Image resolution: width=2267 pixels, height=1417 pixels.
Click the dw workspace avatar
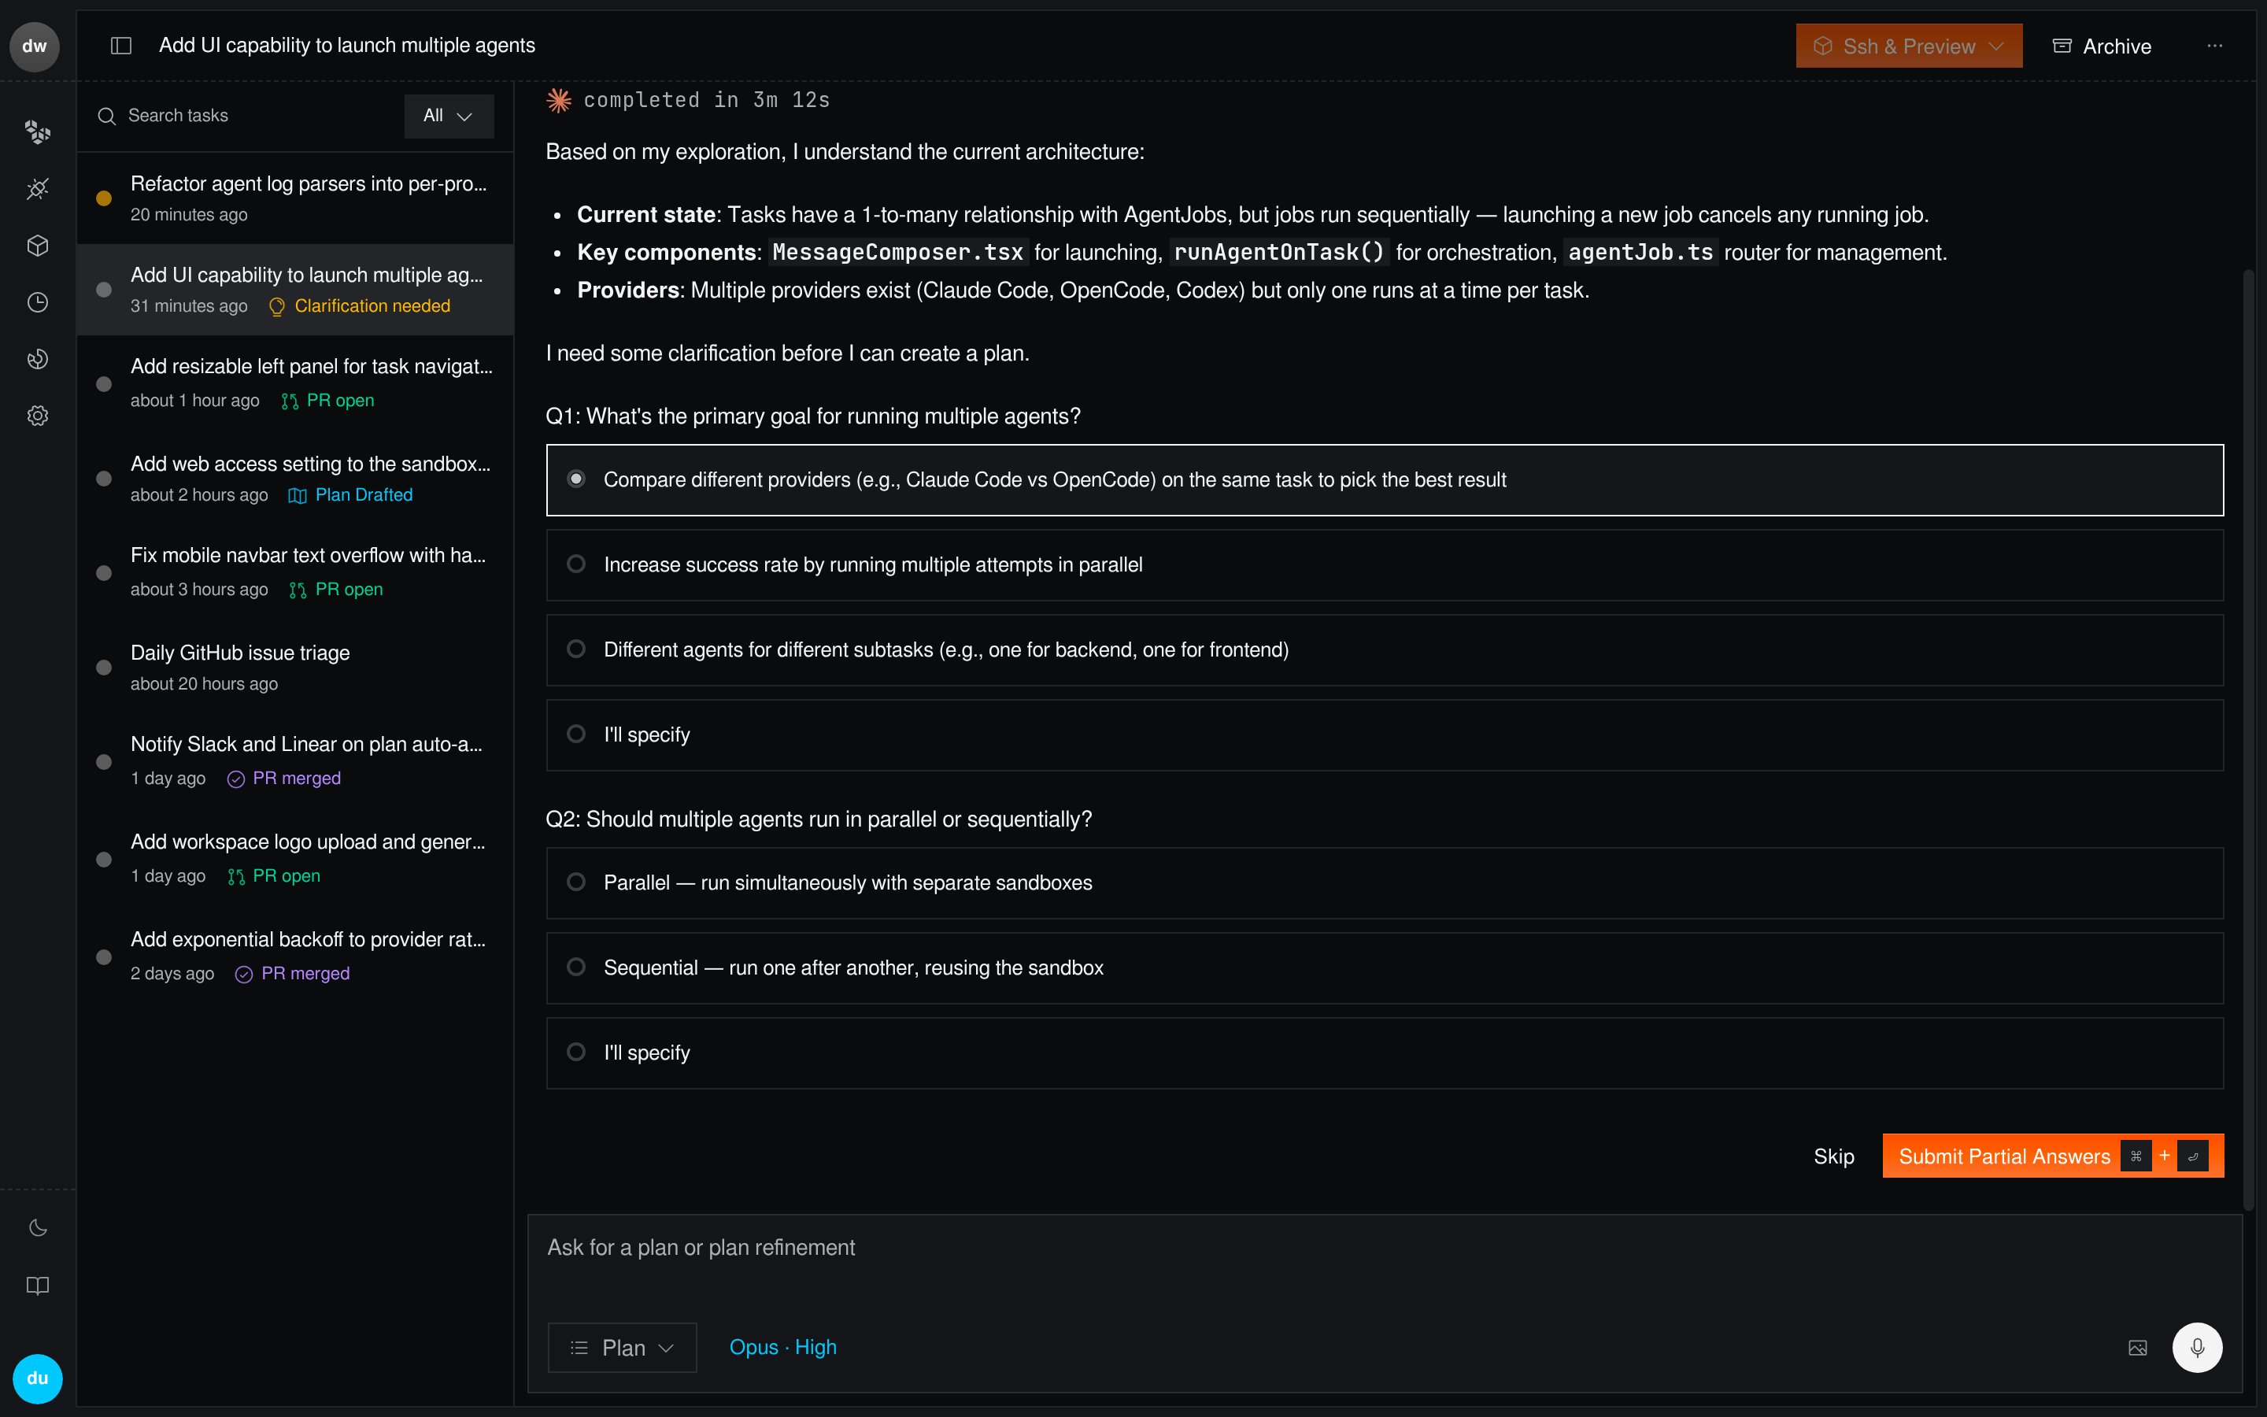(35, 46)
